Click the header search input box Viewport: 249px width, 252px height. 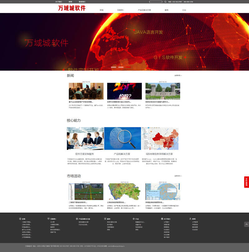[156, 2]
